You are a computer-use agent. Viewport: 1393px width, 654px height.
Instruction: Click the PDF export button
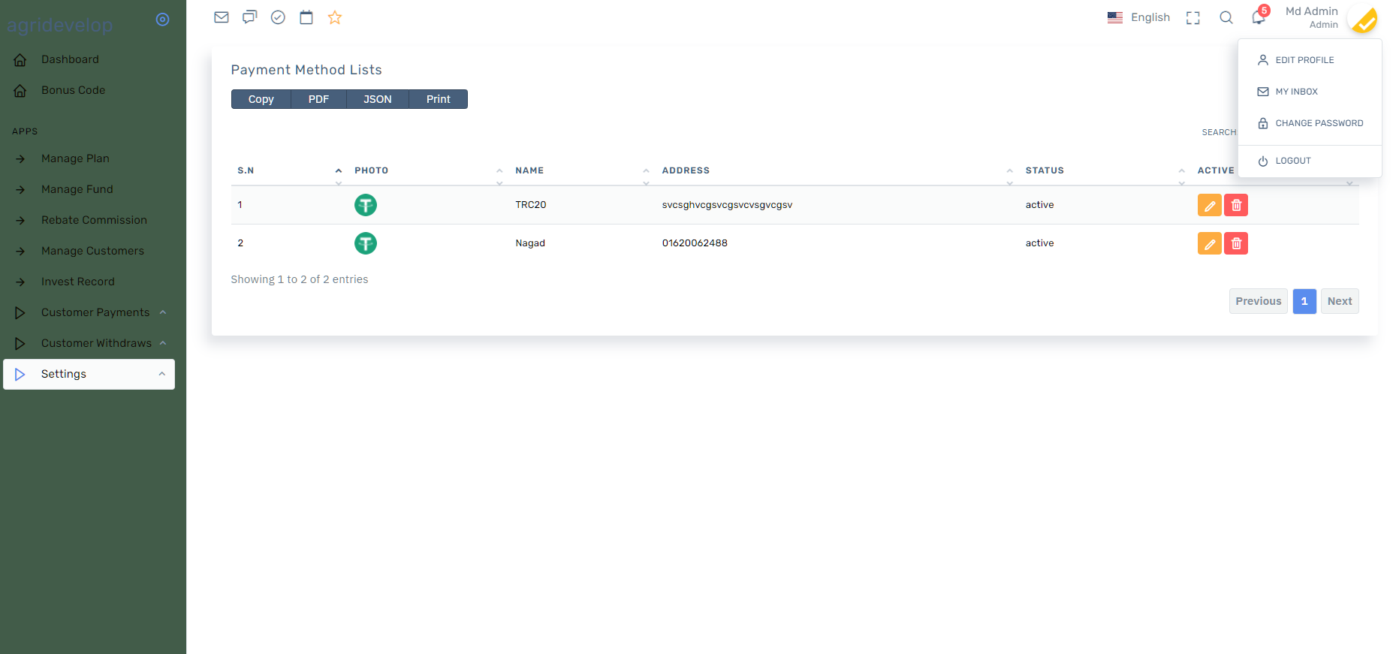pos(318,99)
